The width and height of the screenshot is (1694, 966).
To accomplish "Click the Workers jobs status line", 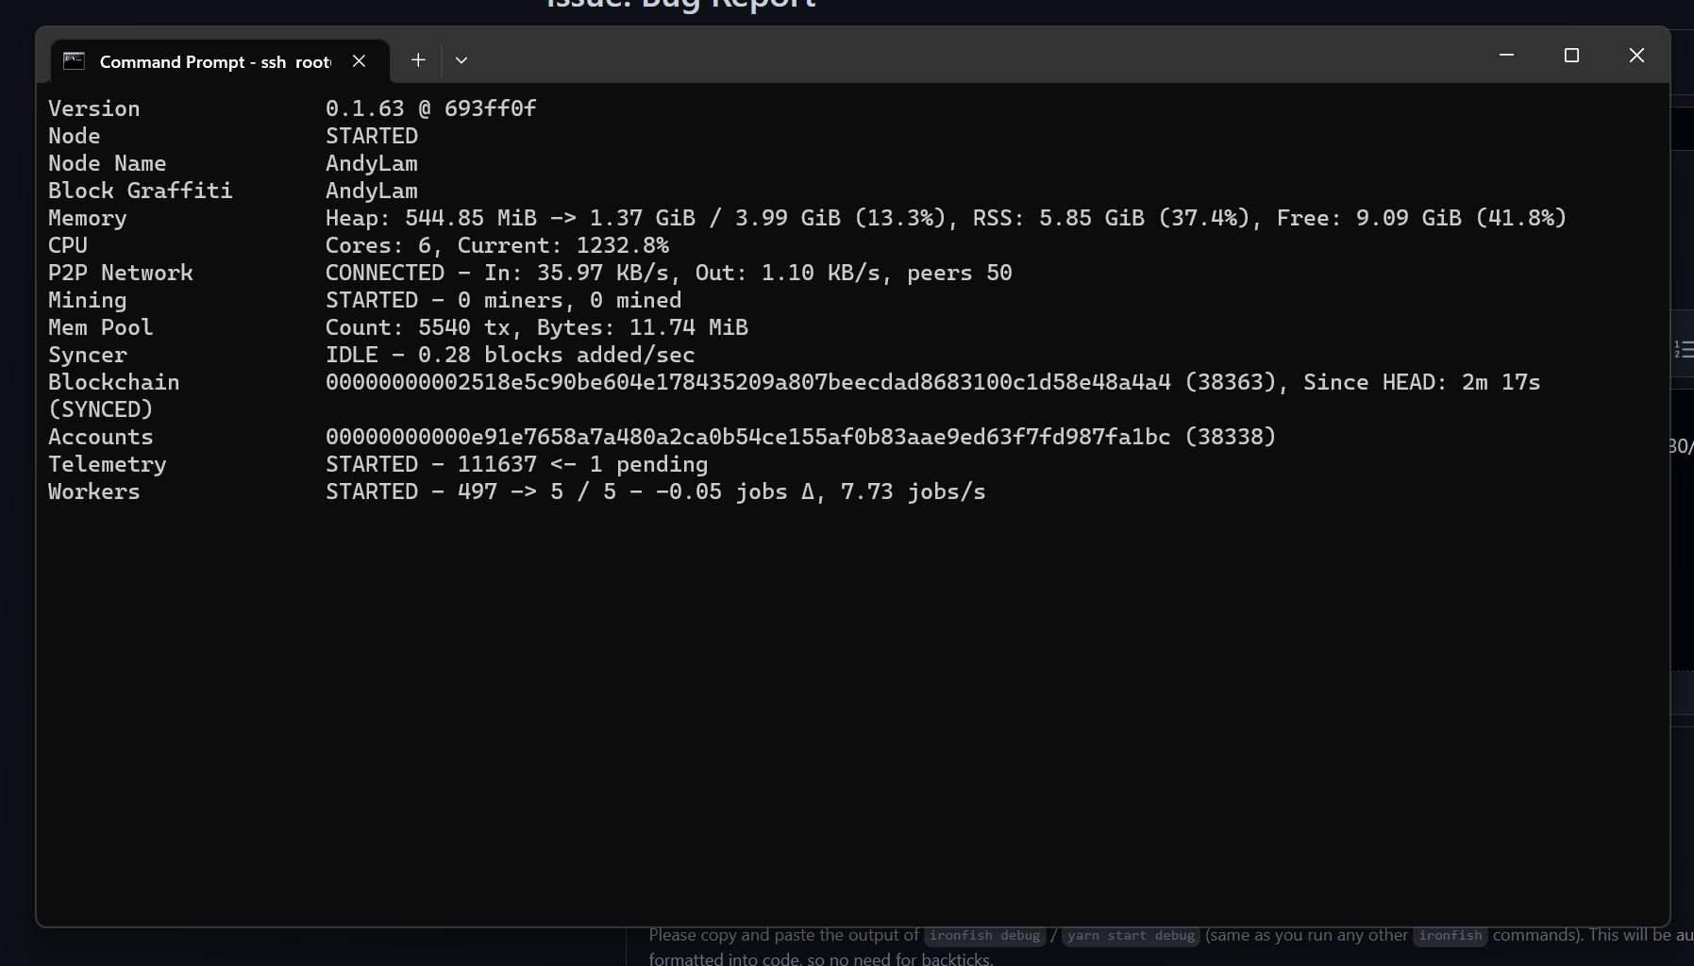I will coord(655,491).
